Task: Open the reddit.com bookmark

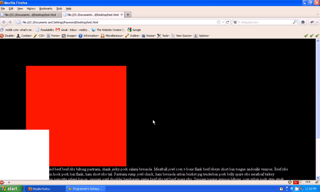Action: click(17, 30)
